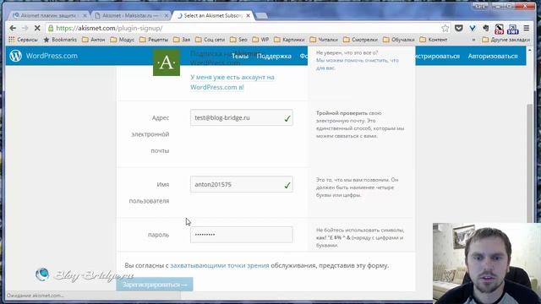Click the green padlock in address bar

[51, 28]
